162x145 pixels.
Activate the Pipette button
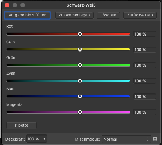tap(22, 125)
